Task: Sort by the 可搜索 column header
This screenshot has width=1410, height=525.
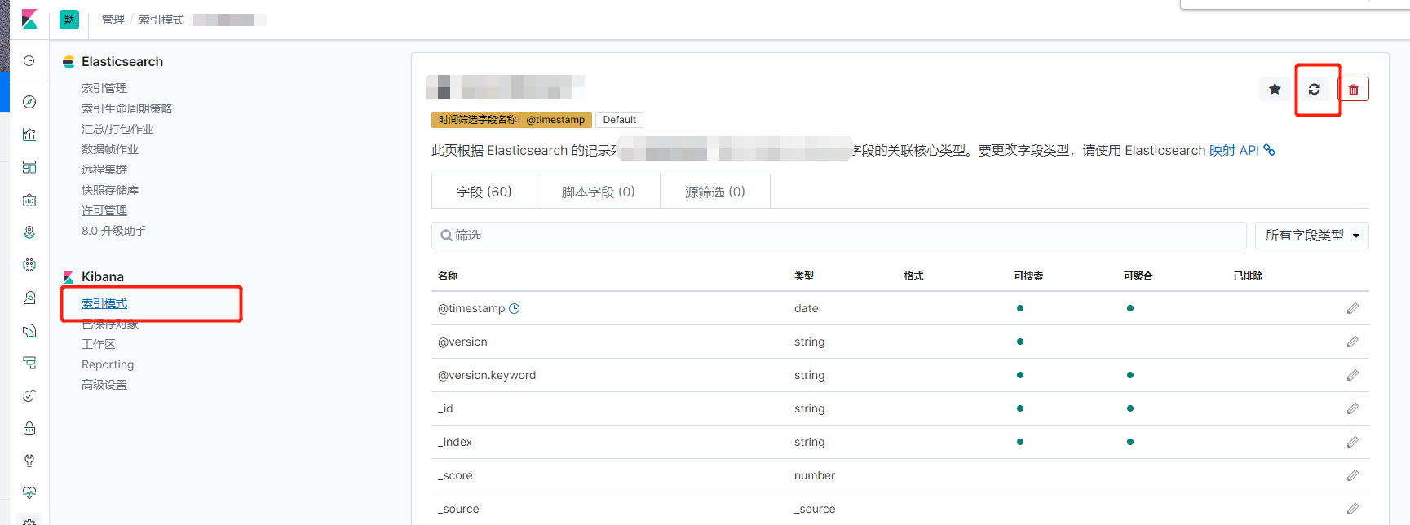Action: point(1028,276)
